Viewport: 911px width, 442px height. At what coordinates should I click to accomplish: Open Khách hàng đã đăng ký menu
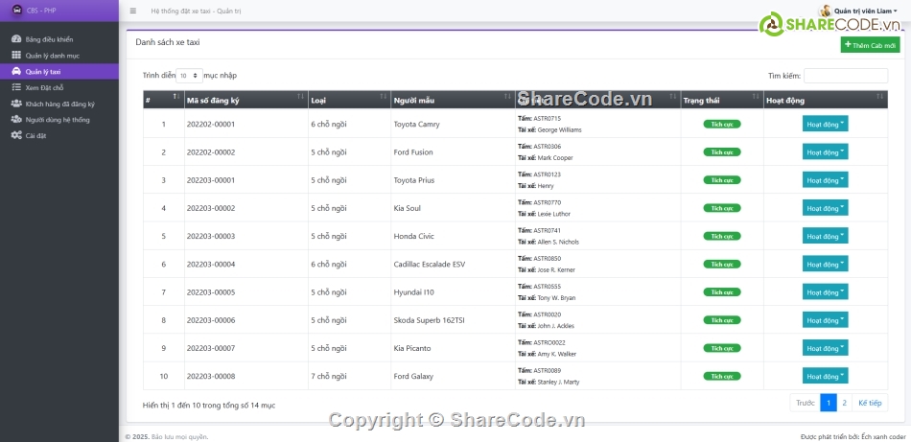tap(59, 104)
